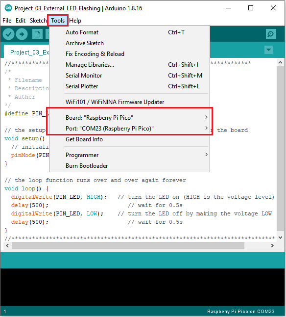Open the tab options dropdown arrow
The width and height of the screenshot is (286, 317).
[268, 50]
